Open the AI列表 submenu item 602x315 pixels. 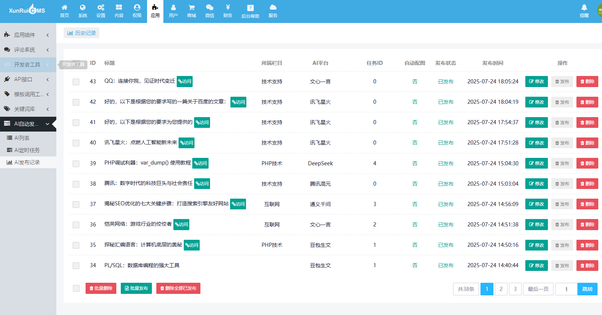coord(28,138)
